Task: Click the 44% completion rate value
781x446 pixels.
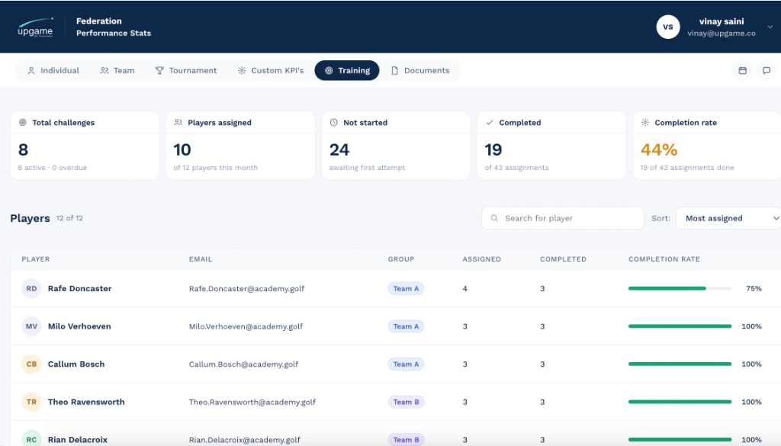Action: [x=659, y=150]
